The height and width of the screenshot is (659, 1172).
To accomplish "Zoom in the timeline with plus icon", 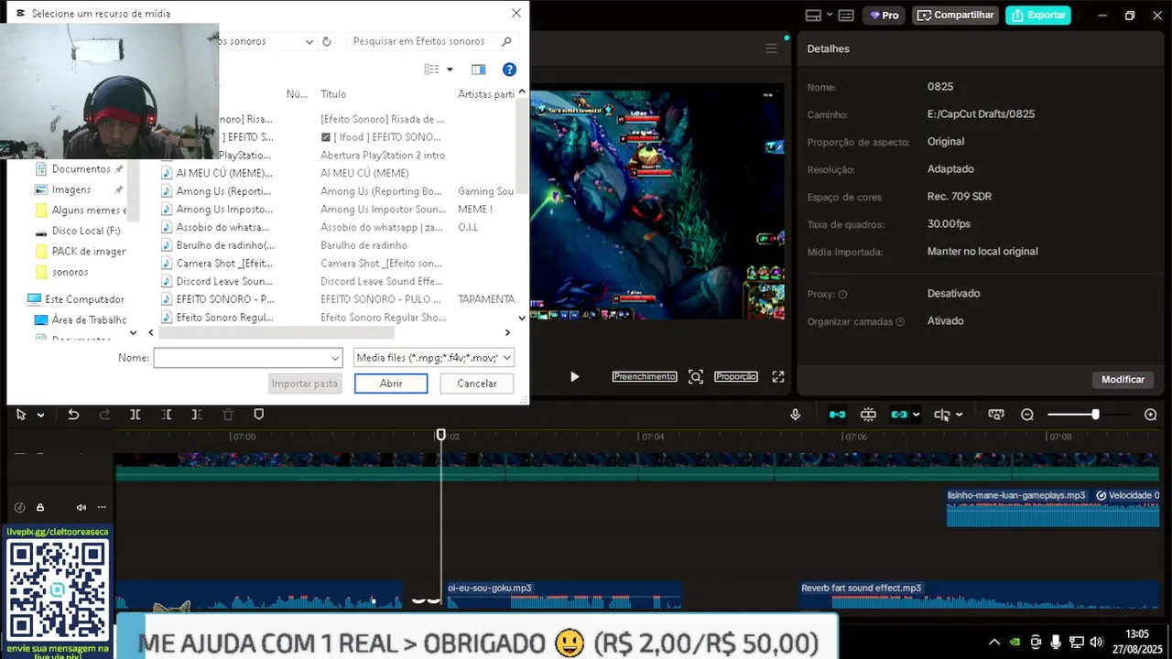I will [1151, 415].
